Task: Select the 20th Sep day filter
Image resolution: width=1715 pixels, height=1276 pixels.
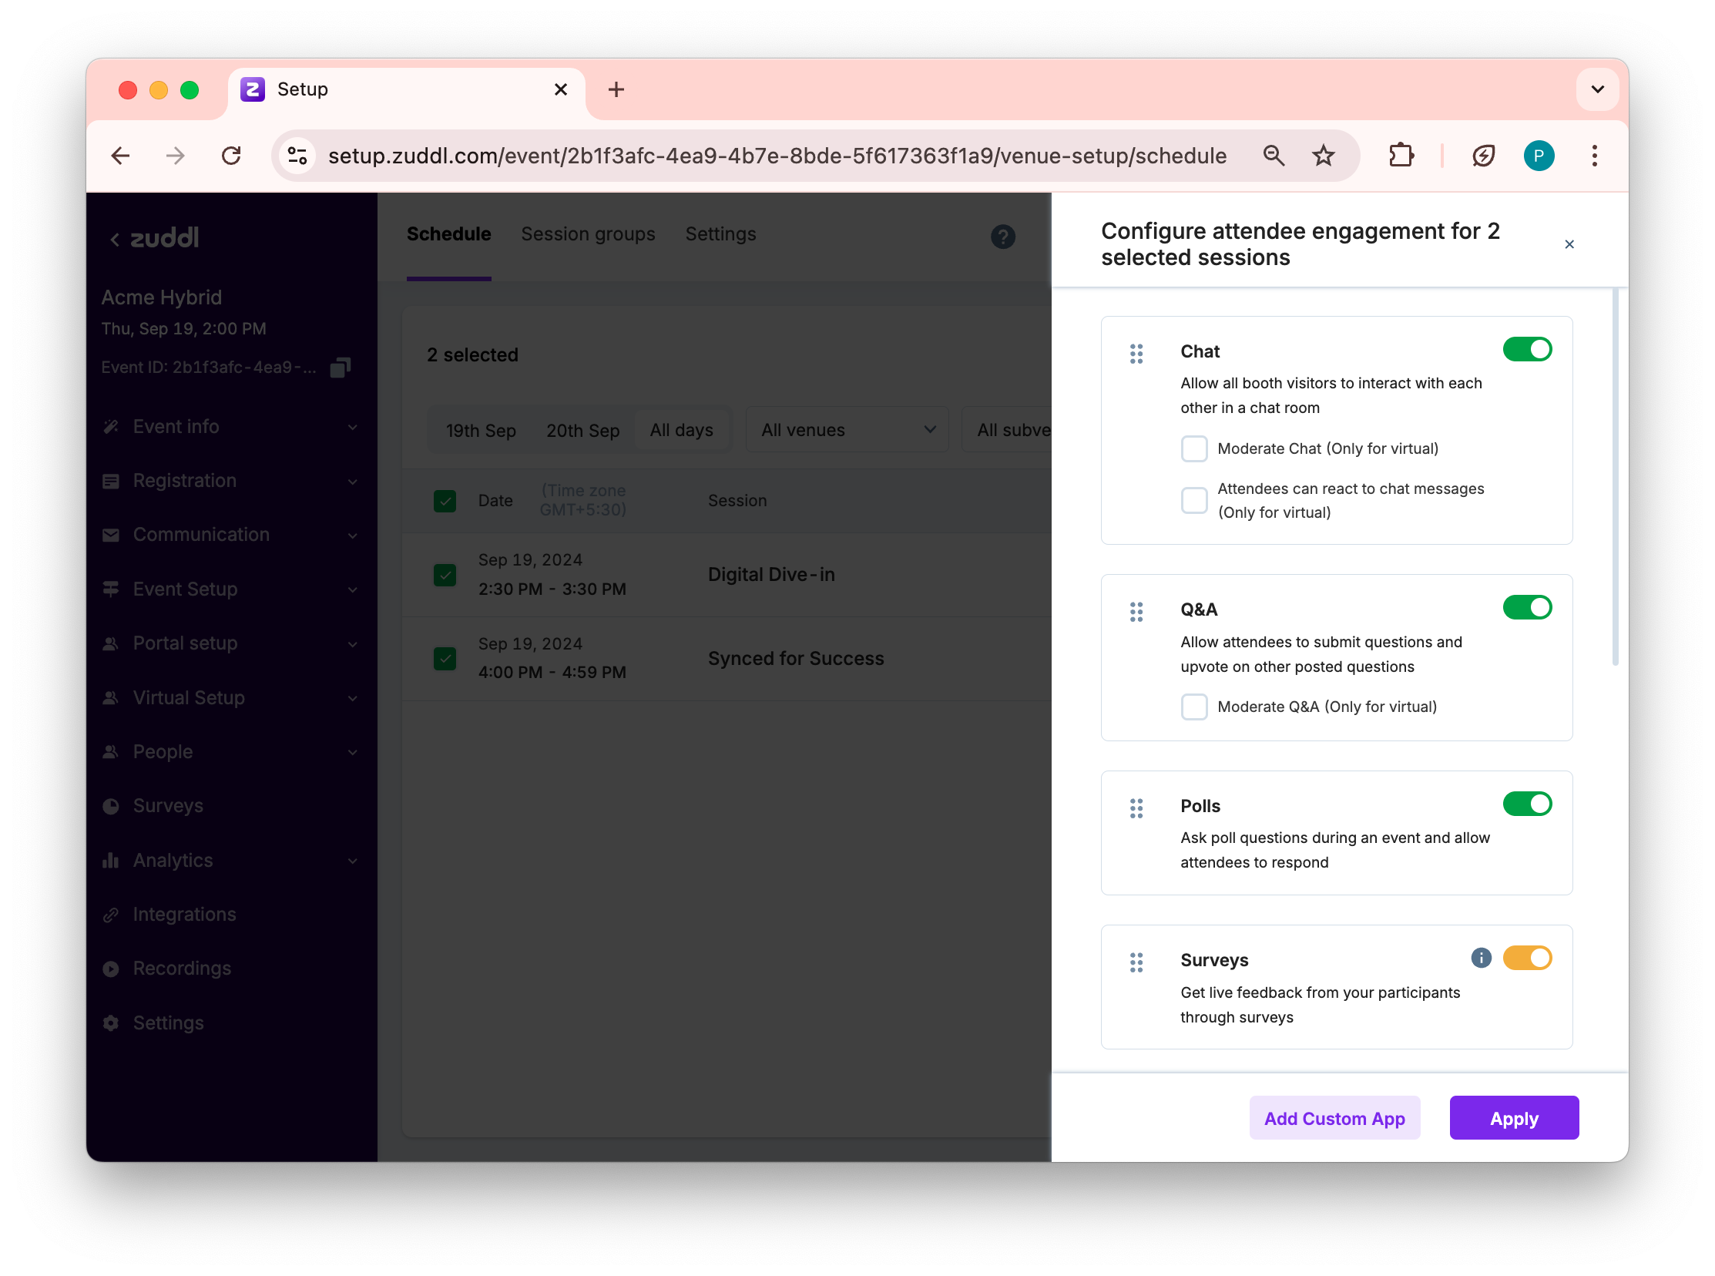Action: coord(582,430)
